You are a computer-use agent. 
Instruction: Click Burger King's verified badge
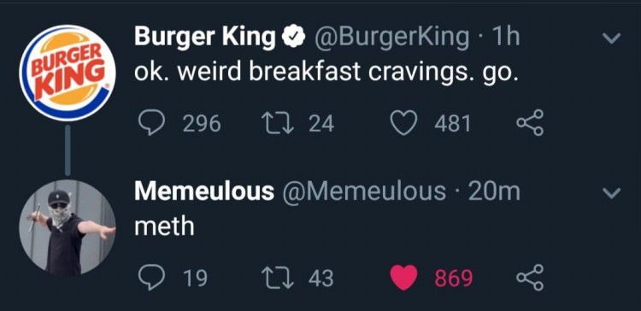point(293,38)
